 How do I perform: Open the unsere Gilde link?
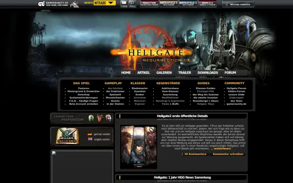click(236, 95)
